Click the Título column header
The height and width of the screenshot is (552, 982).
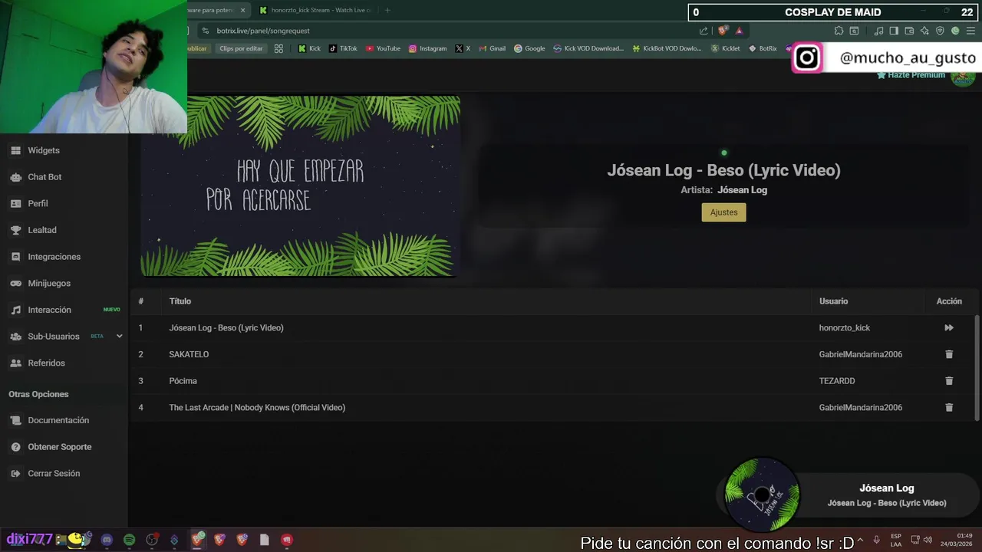(180, 301)
